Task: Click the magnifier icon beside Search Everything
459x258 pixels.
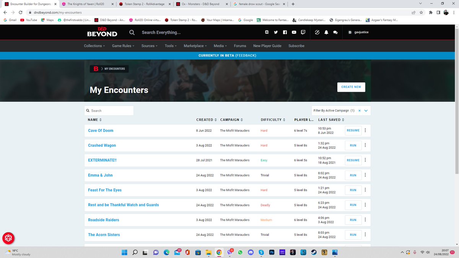Action: tap(132, 32)
